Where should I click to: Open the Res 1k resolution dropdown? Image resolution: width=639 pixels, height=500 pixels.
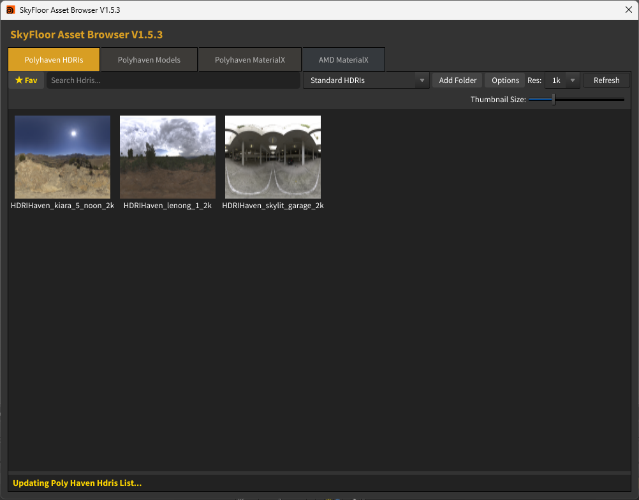(562, 80)
